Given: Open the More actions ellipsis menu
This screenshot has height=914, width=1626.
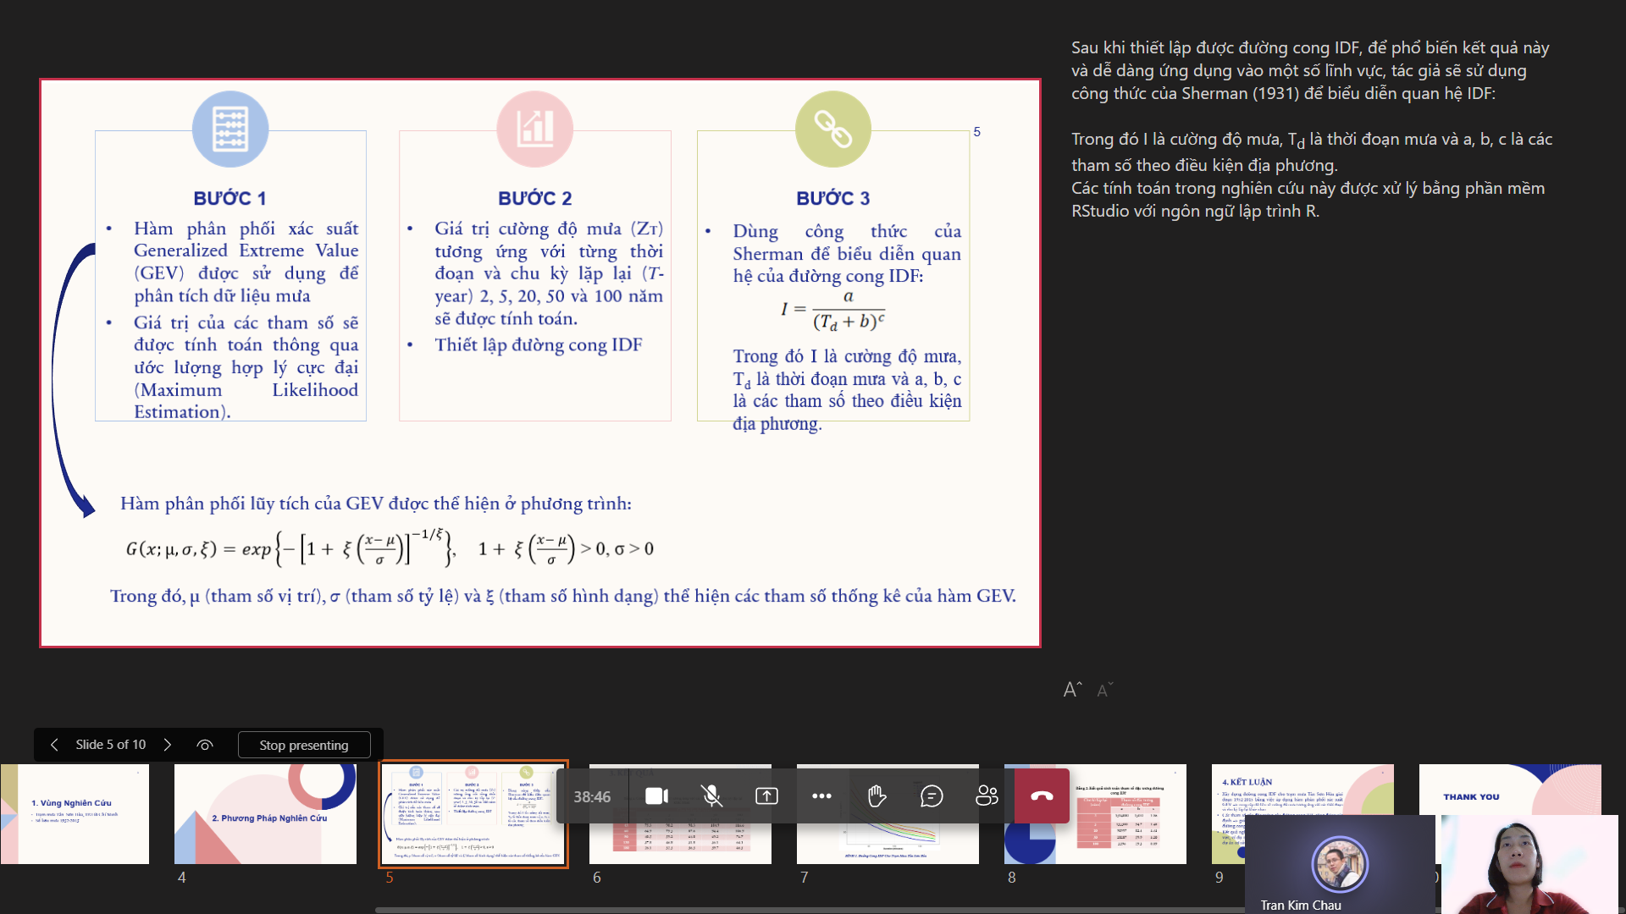Looking at the screenshot, I should (821, 796).
